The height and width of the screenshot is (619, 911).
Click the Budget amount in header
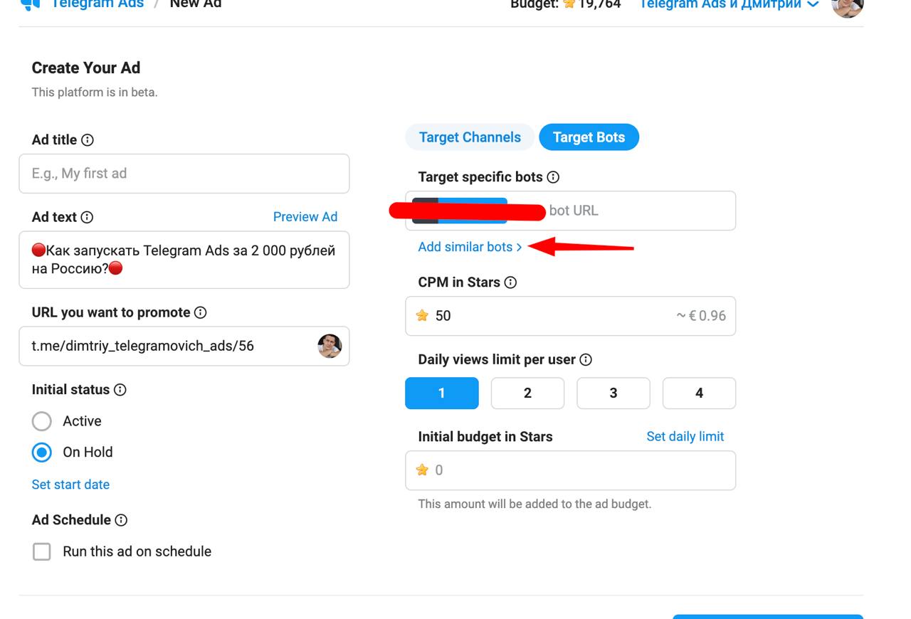(566, 4)
